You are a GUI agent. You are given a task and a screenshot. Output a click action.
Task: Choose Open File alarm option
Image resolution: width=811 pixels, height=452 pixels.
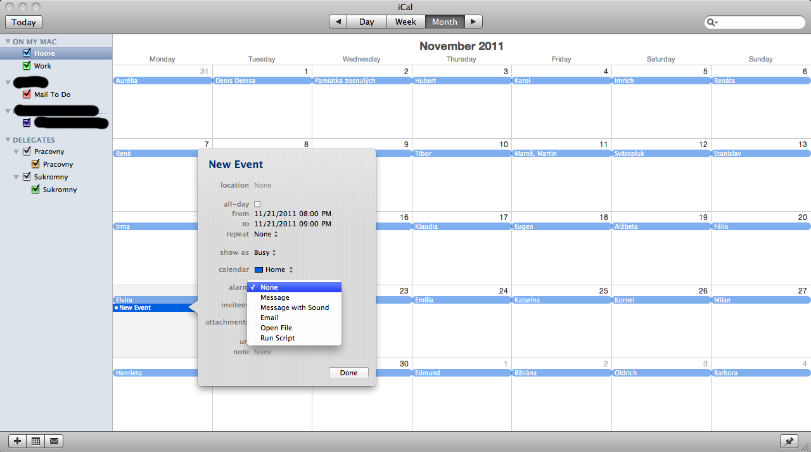pyautogui.click(x=295, y=328)
